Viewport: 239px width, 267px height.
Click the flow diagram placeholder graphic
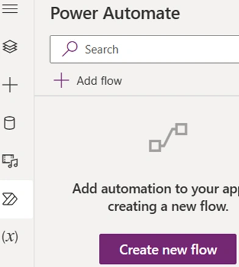pyautogui.click(x=168, y=137)
